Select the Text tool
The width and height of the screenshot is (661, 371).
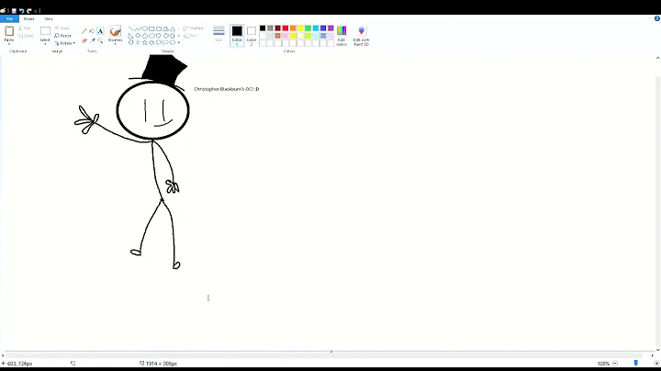coord(100,31)
